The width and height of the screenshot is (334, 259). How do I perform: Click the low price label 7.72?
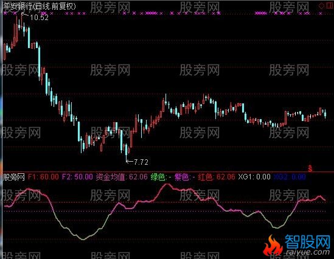point(141,162)
